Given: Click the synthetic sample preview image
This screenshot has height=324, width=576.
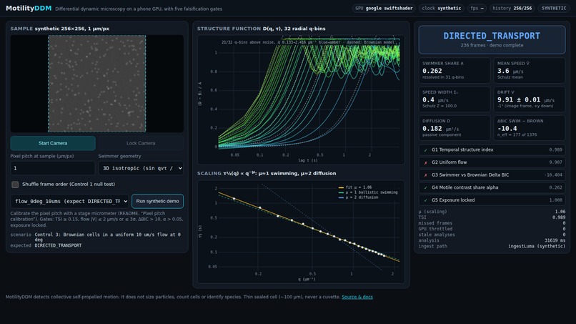Looking at the screenshot, I should (97, 84).
